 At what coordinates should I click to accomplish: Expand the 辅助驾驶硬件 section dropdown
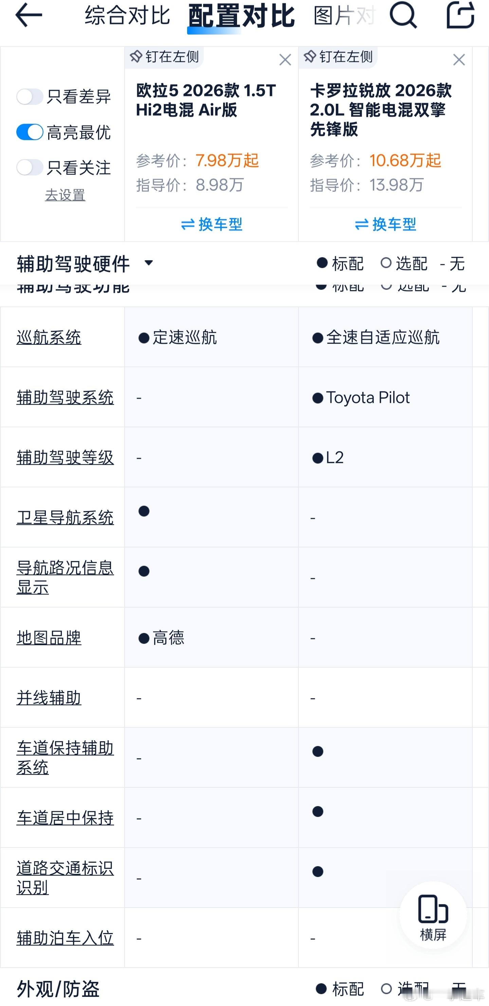(148, 263)
